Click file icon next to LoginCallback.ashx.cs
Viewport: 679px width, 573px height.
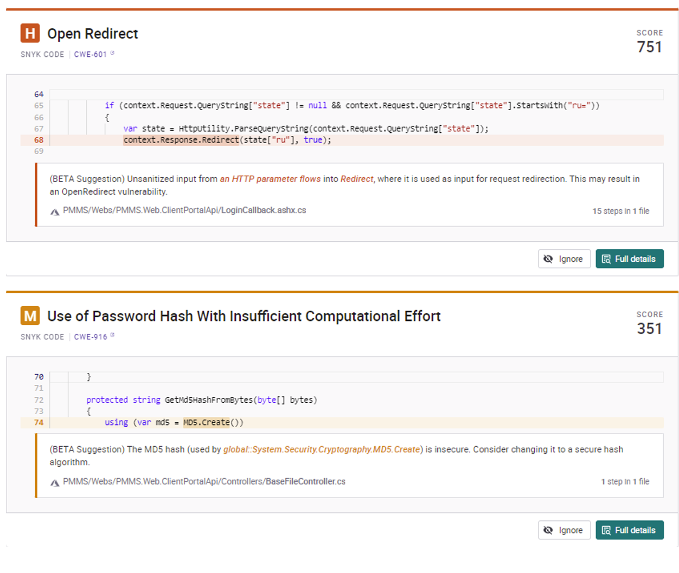[55, 211]
